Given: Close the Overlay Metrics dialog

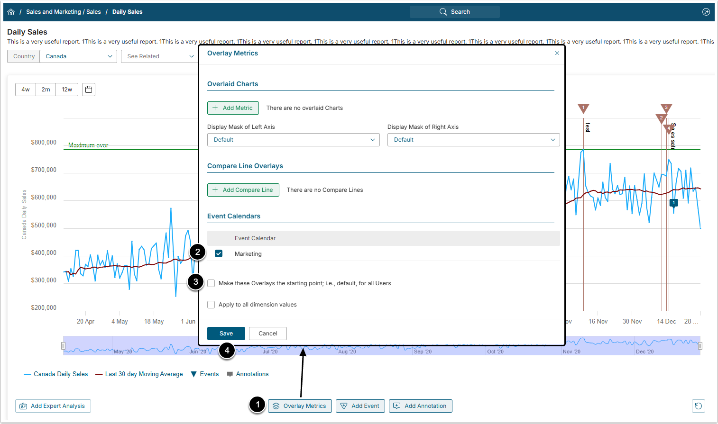Looking at the screenshot, I should (x=557, y=53).
